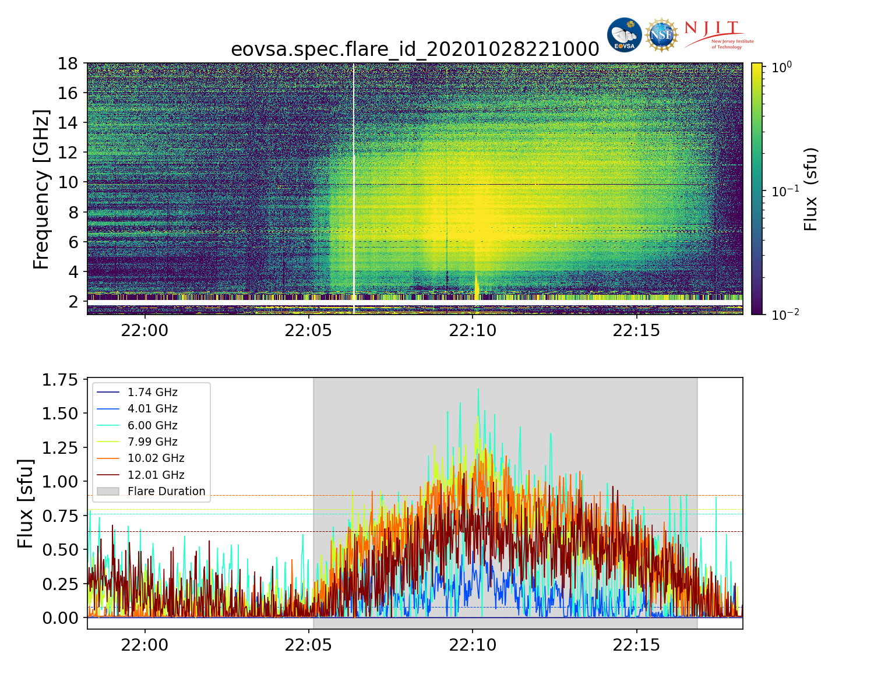Click the gray Flare Duration legend swatch
The image size is (874, 699).
coord(108,492)
